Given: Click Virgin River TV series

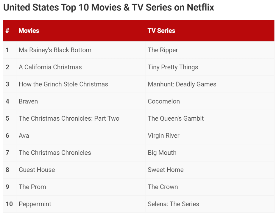Looking at the screenshot, I should click(x=163, y=136).
